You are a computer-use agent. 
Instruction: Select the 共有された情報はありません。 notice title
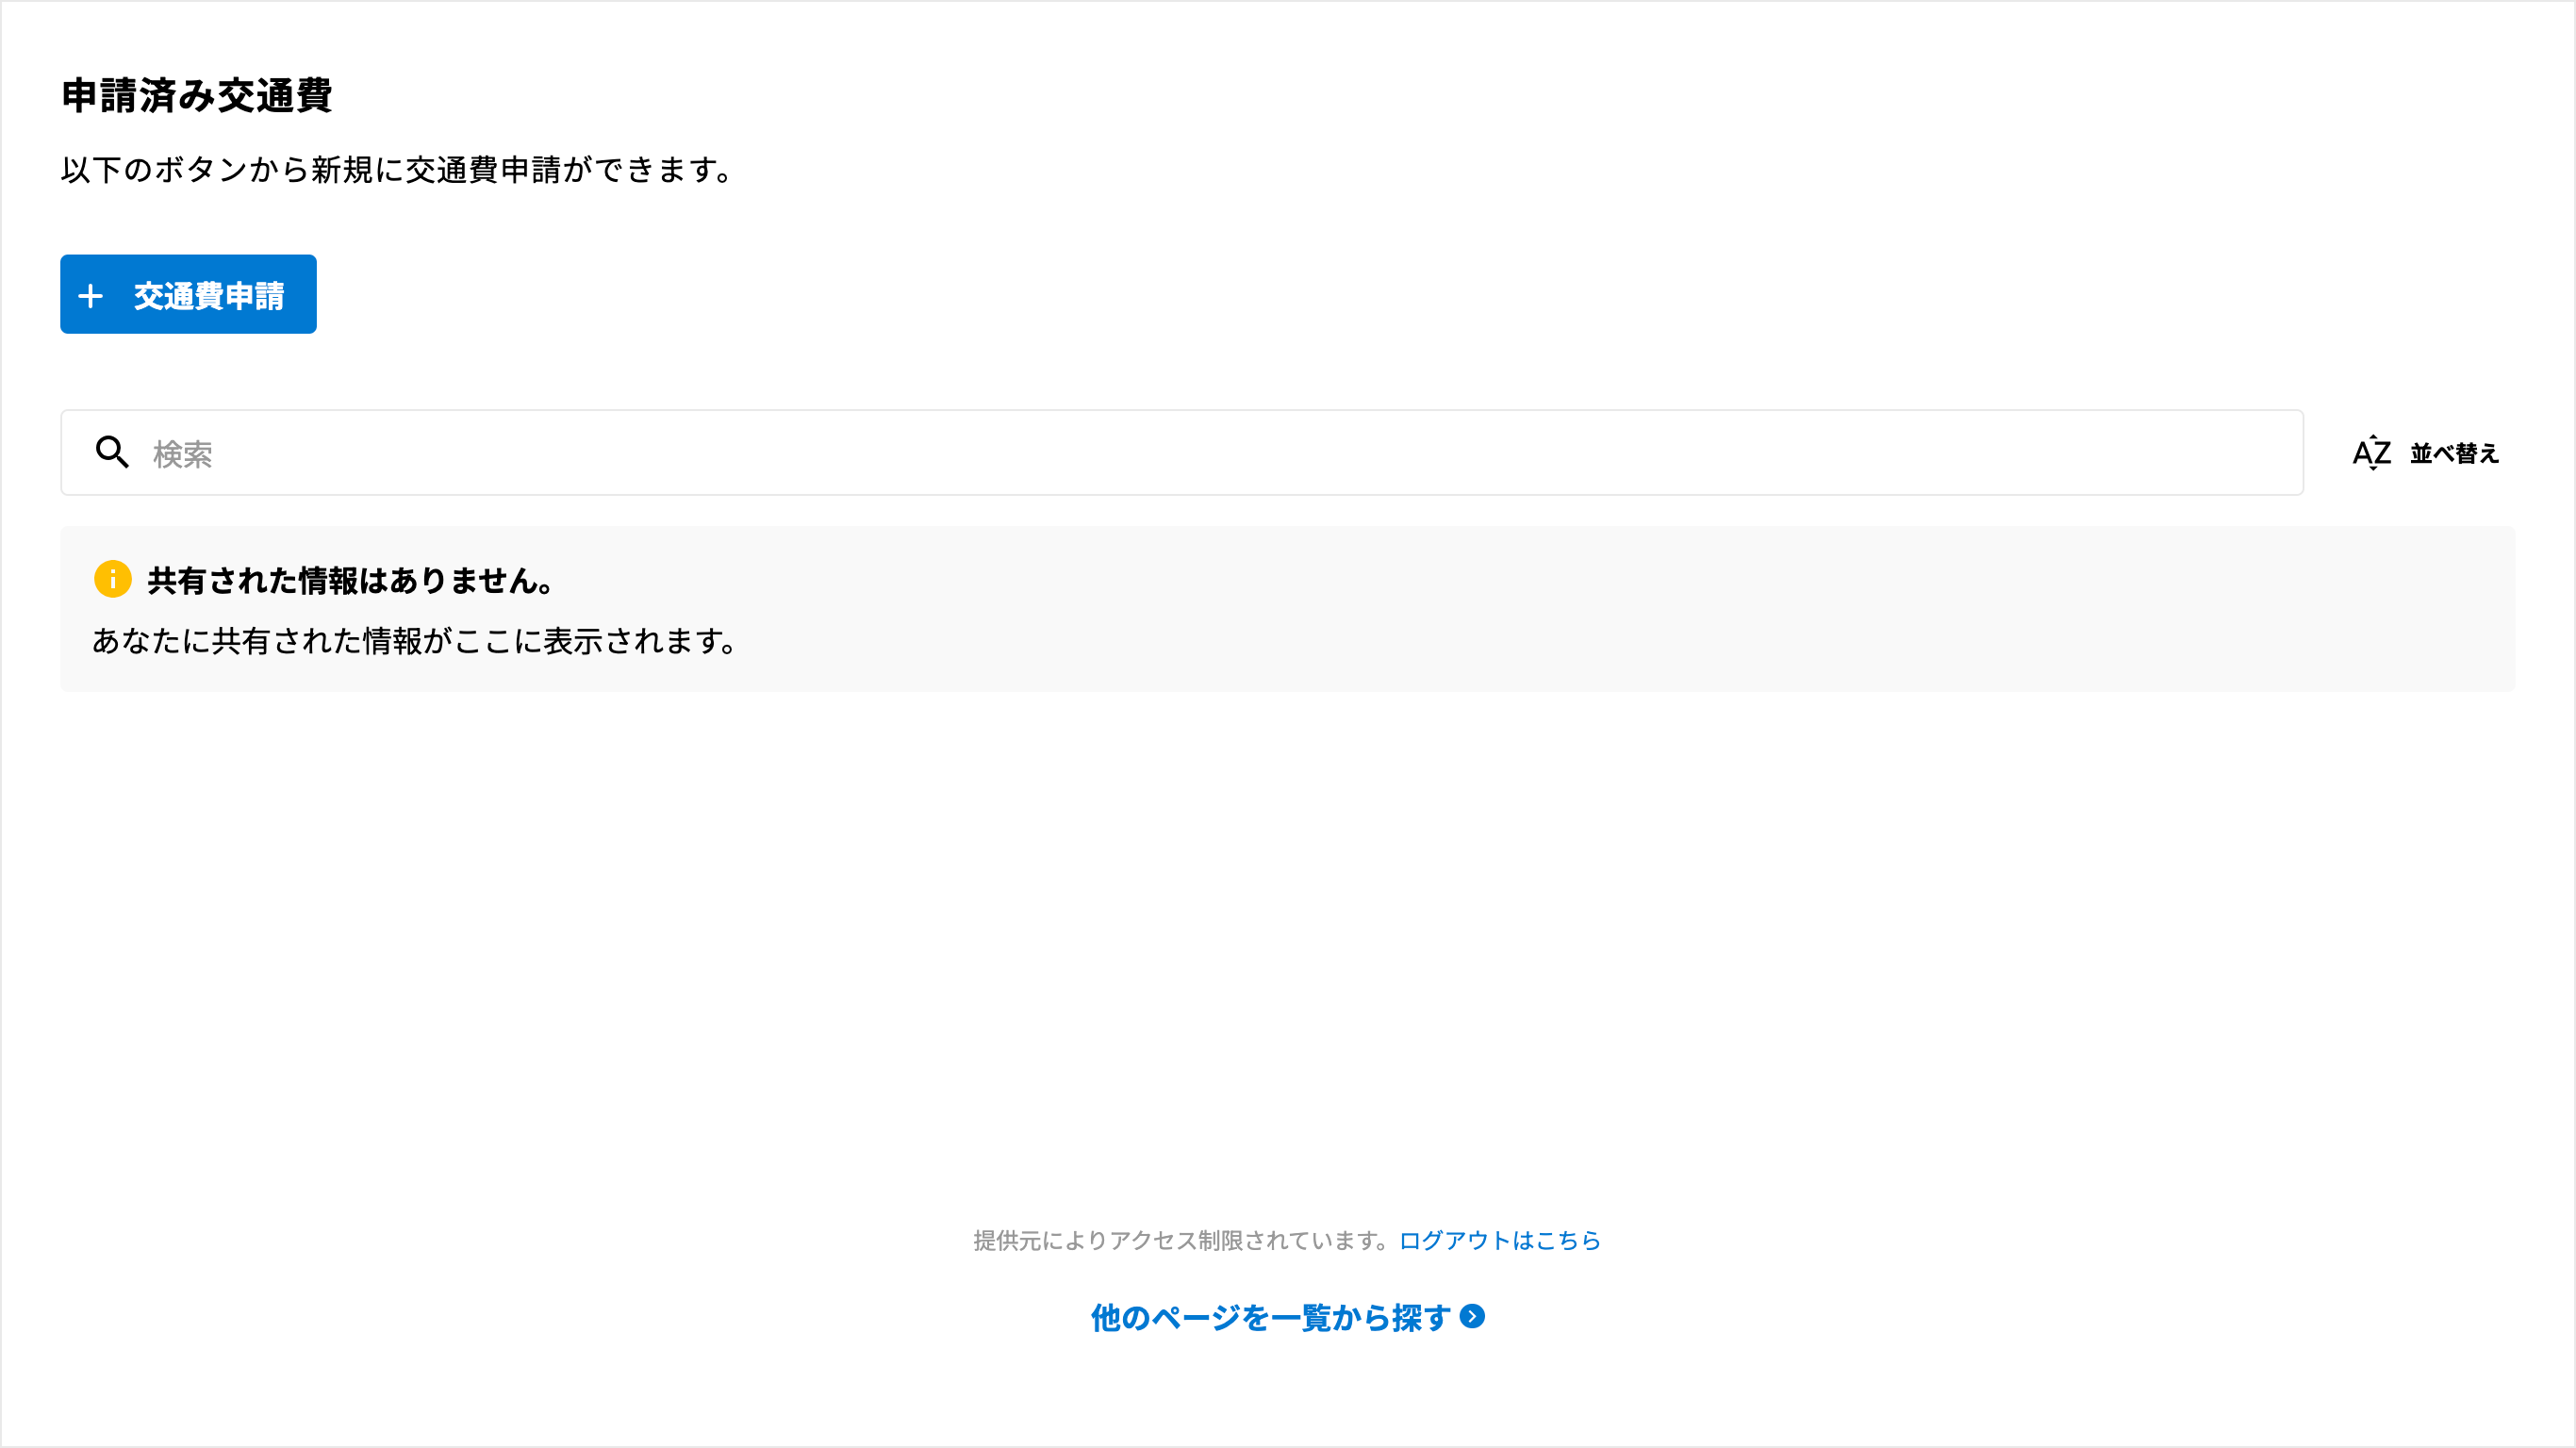(x=351, y=580)
